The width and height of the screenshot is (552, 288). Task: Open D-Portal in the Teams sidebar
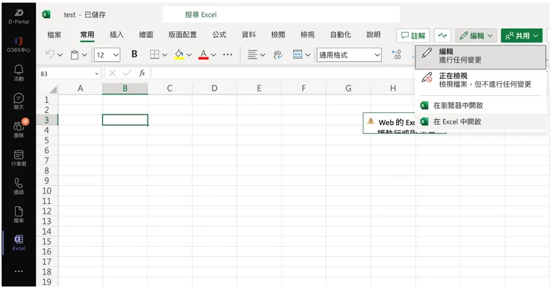[19, 16]
